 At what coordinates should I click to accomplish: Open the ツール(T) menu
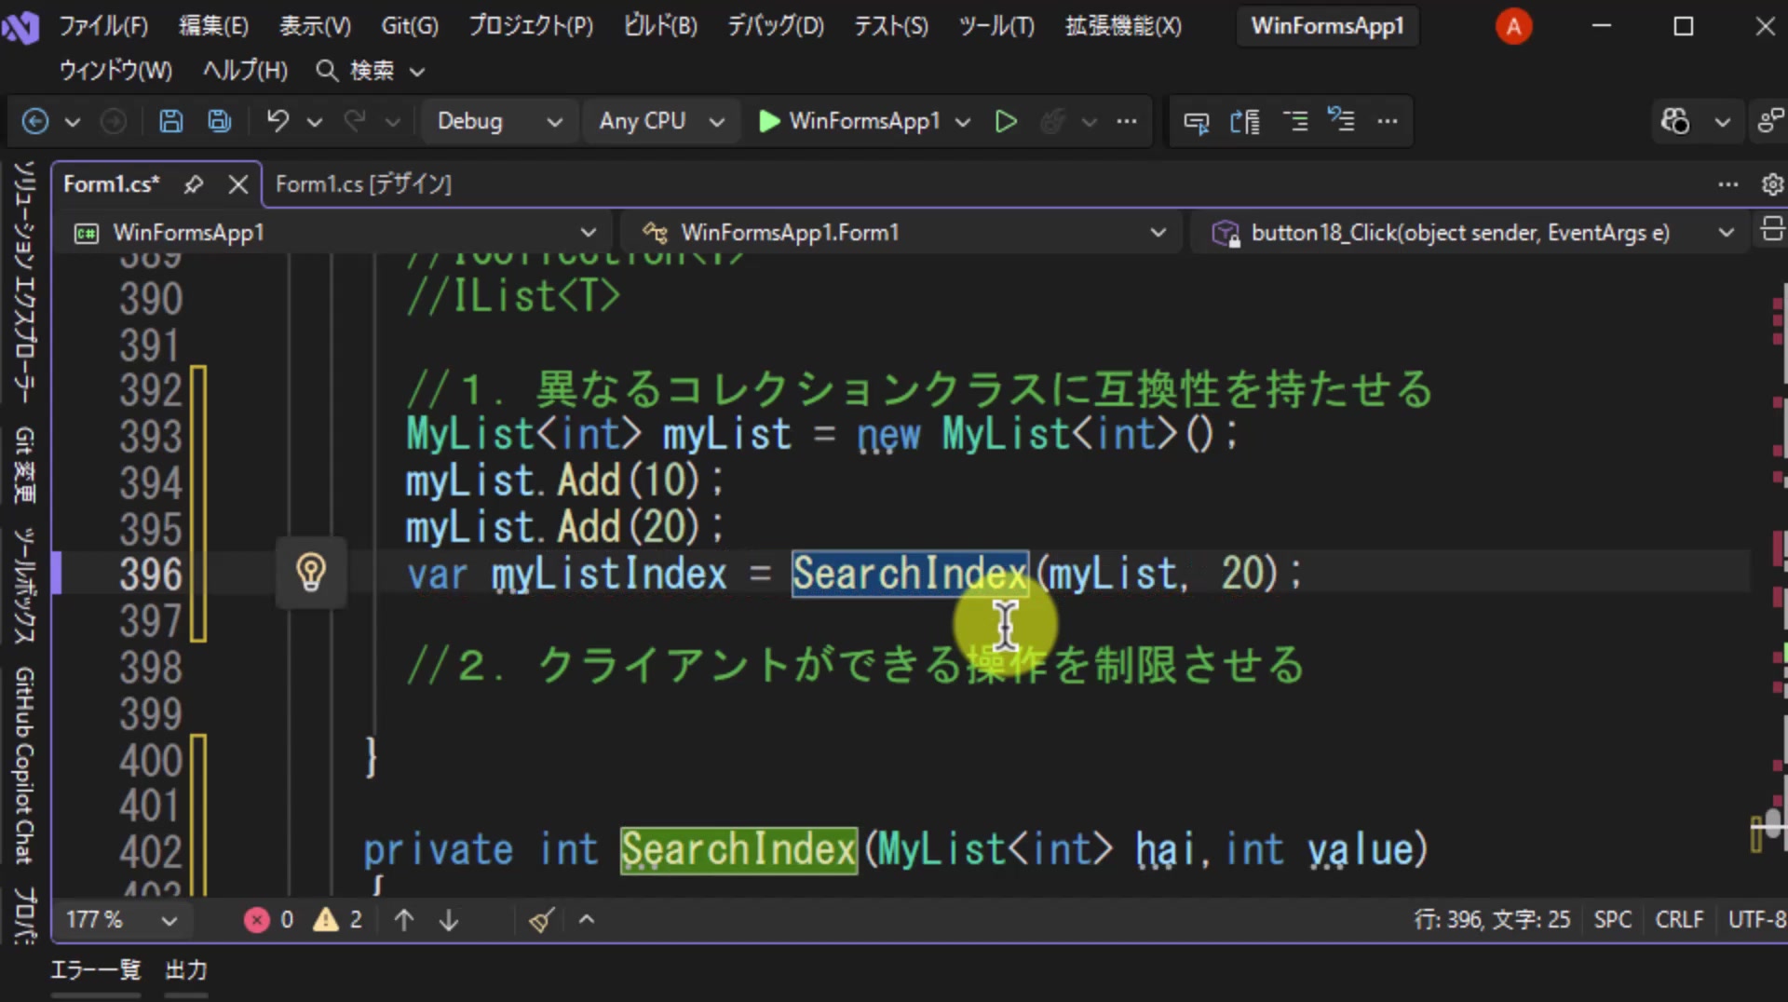click(996, 26)
